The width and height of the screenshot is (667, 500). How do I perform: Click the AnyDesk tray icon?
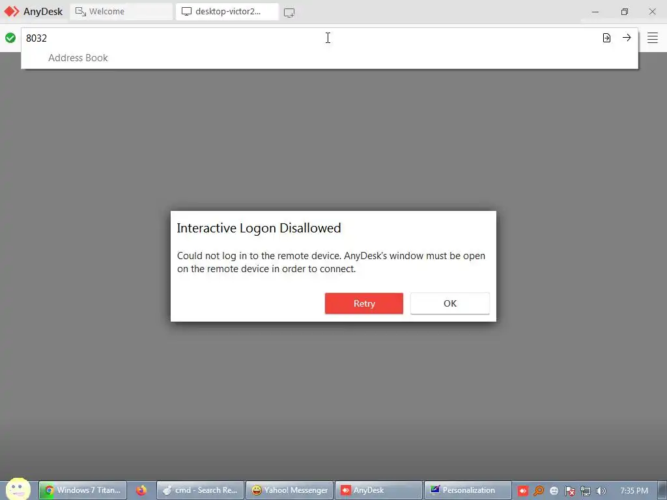(523, 491)
